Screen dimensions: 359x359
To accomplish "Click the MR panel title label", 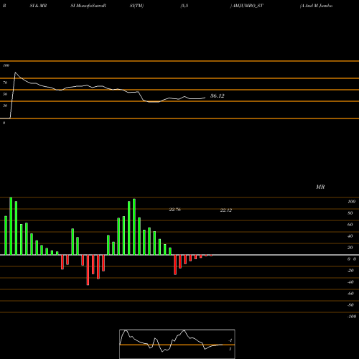I will pyautogui.click(x=320, y=187).
